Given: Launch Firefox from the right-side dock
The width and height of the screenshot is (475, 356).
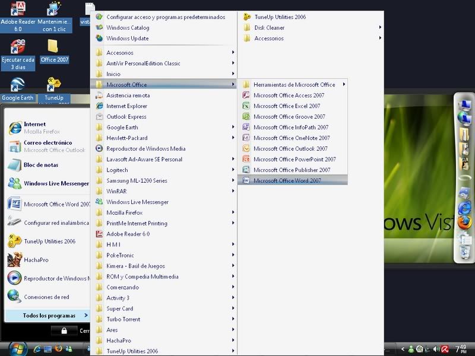Looking at the screenshot, I should pyautogui.click(x=464, y=223).
